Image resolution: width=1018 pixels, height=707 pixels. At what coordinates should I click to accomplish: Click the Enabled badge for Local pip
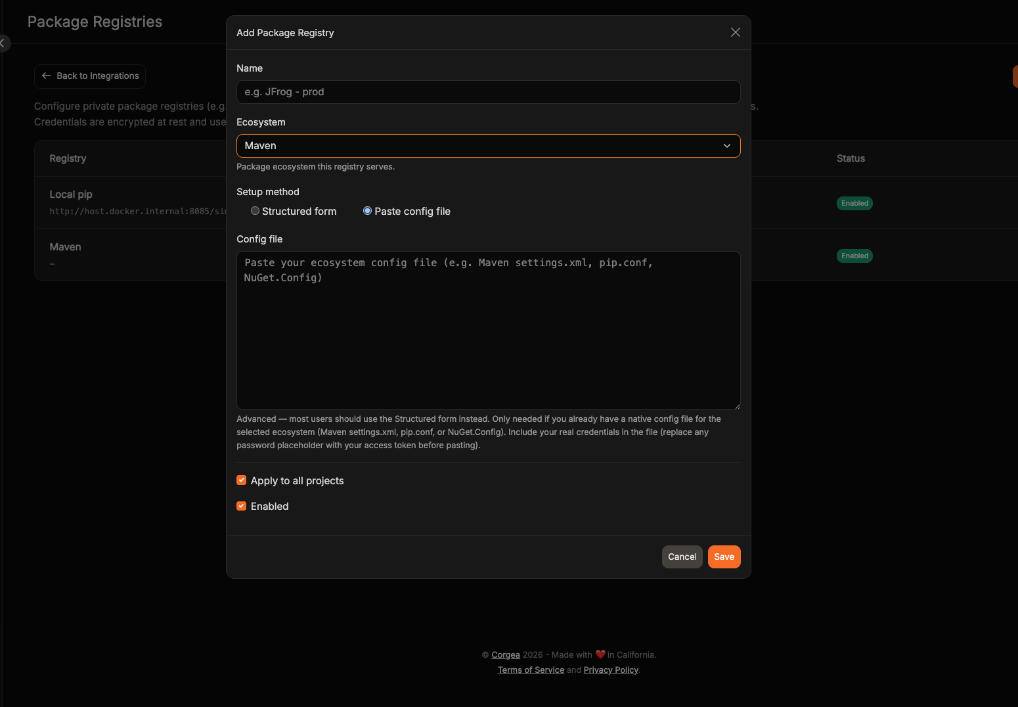[x=854, y=203]
